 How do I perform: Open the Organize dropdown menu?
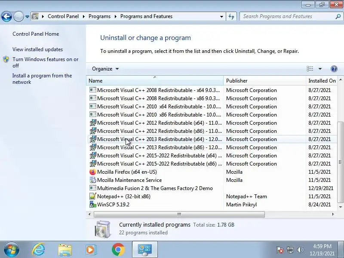pyautogui.click(x=105, y=69)
